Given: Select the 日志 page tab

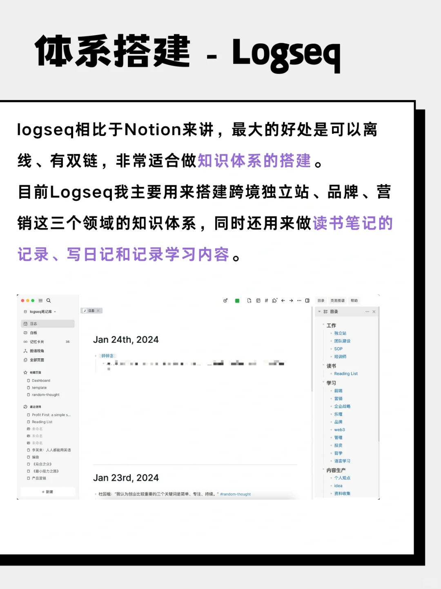Looking at the screenshot, I should [x=91, y=311].
